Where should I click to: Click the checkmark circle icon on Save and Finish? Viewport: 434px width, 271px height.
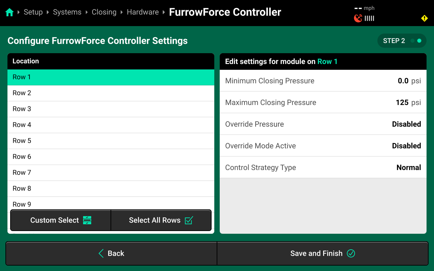pos(351,253)
